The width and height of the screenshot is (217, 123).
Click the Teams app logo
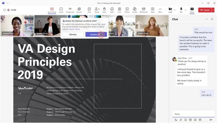(3, 3)
